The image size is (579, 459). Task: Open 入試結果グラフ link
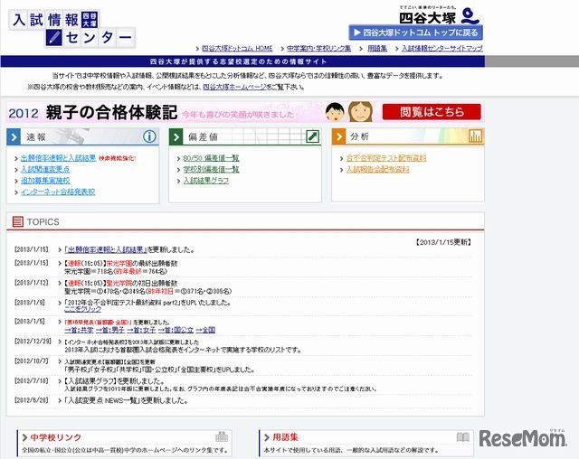[206, 181]
